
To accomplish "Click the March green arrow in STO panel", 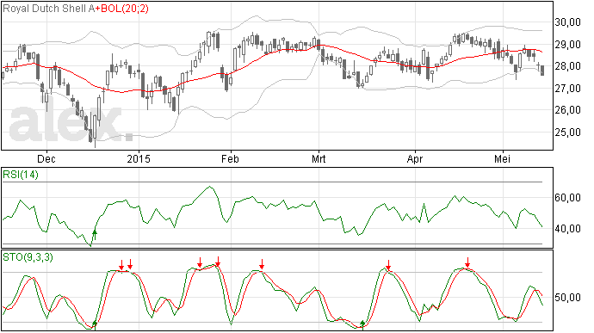I will tap(363, 325).
